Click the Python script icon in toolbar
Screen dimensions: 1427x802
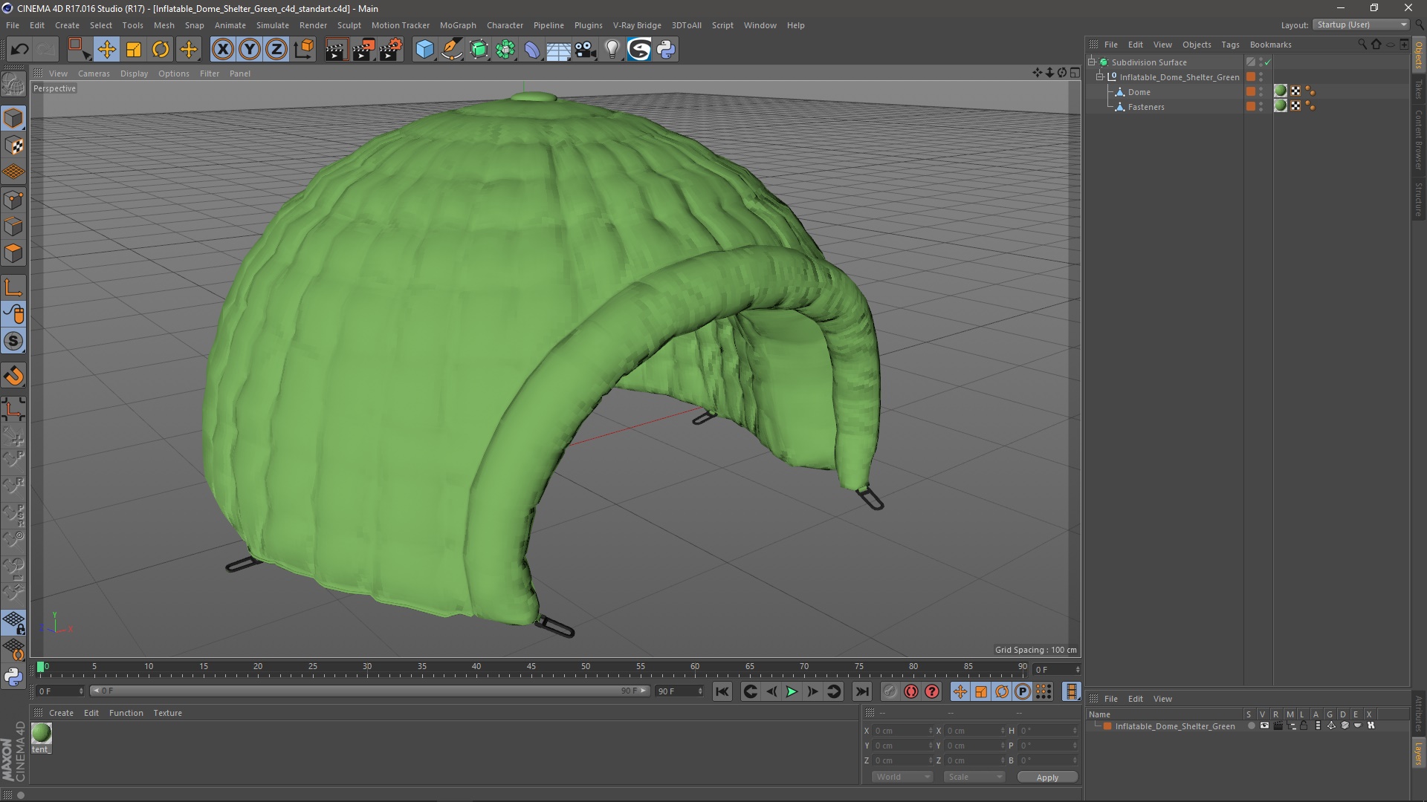click(666, 50)
